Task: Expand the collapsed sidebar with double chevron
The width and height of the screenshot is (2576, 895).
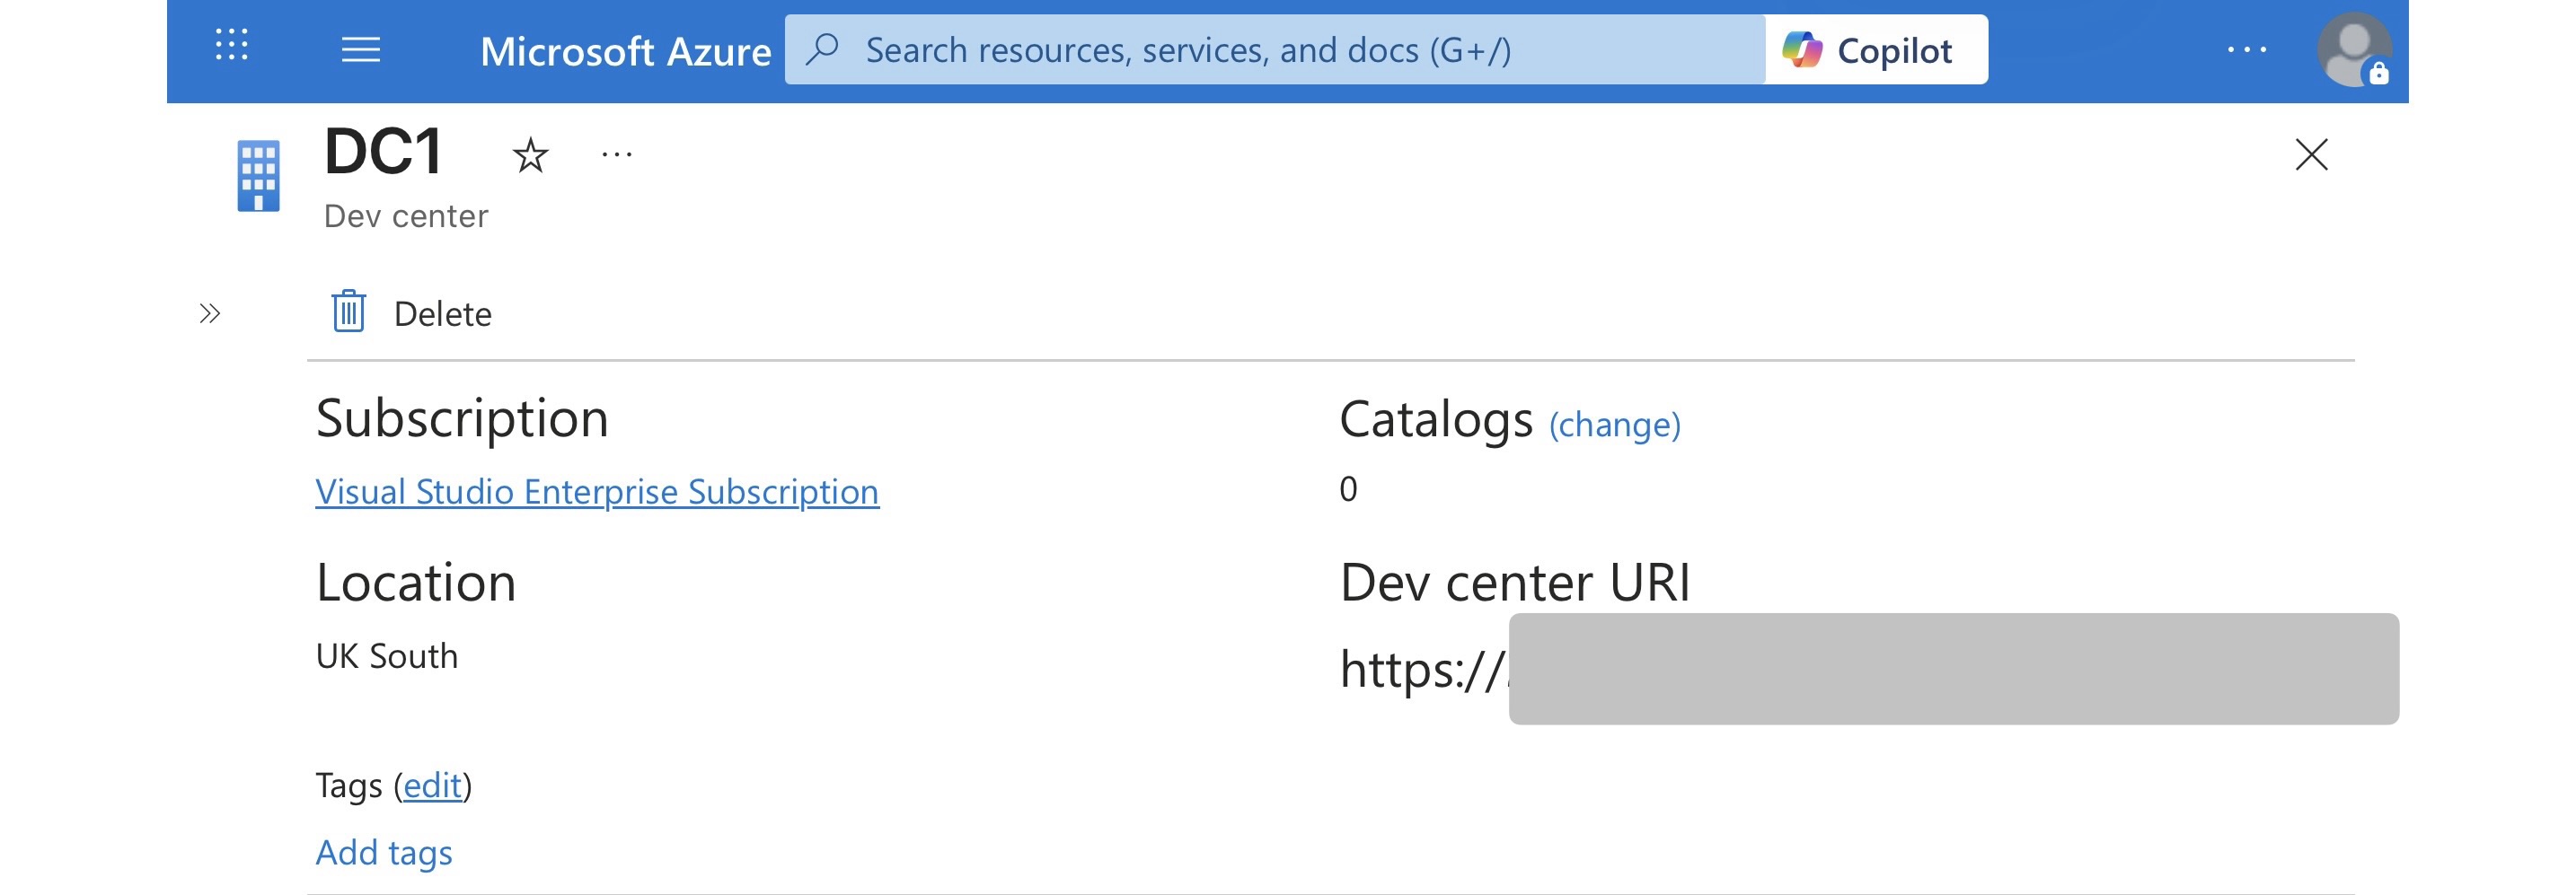Action: click(209, 314)
